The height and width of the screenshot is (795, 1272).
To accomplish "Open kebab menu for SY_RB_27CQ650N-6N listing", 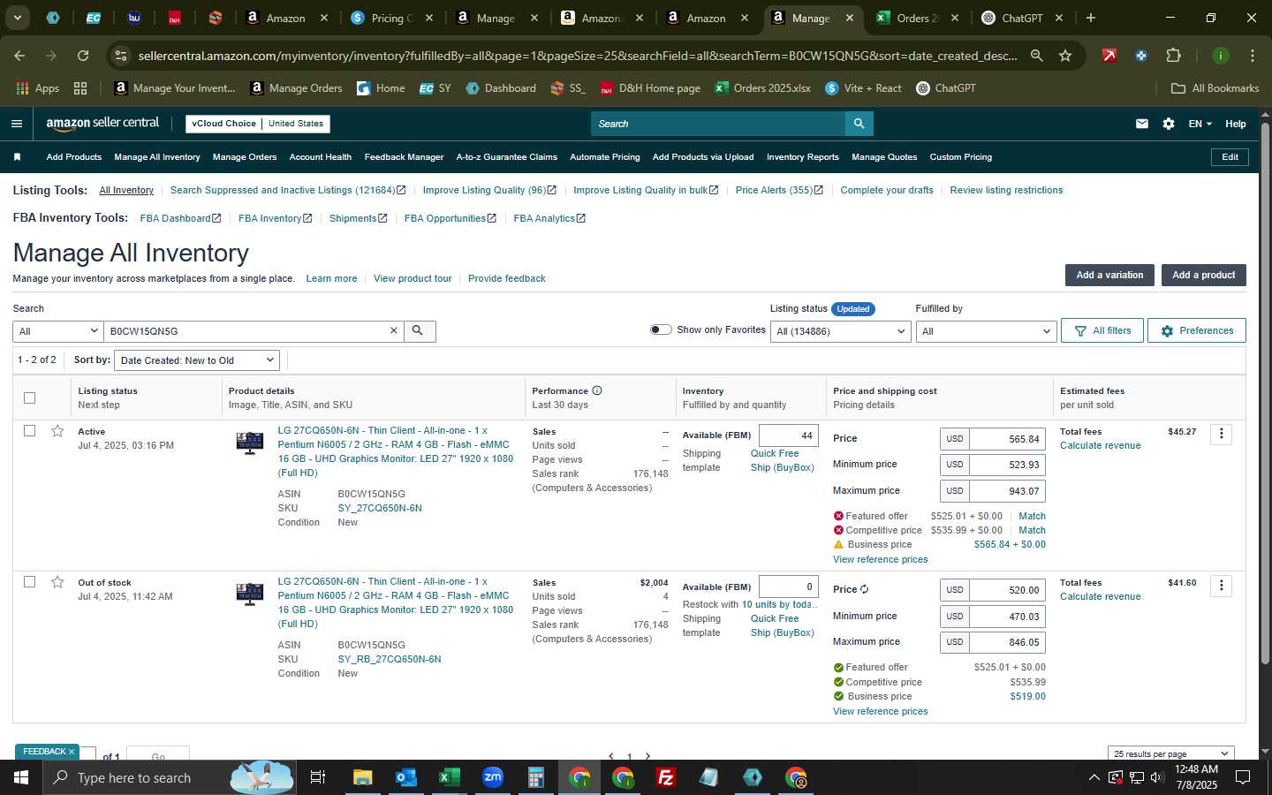I will pyautogui.click(x=1222, y=585).
